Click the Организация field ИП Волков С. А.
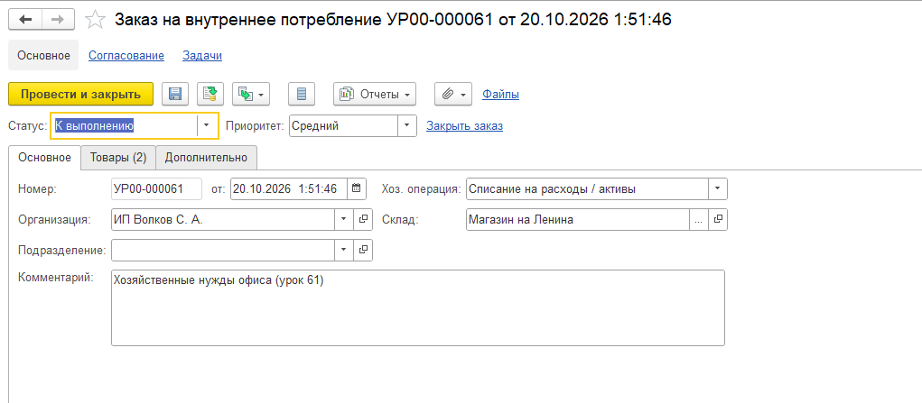The width and height of the screenshot is (922, 403). coord(223,219)
